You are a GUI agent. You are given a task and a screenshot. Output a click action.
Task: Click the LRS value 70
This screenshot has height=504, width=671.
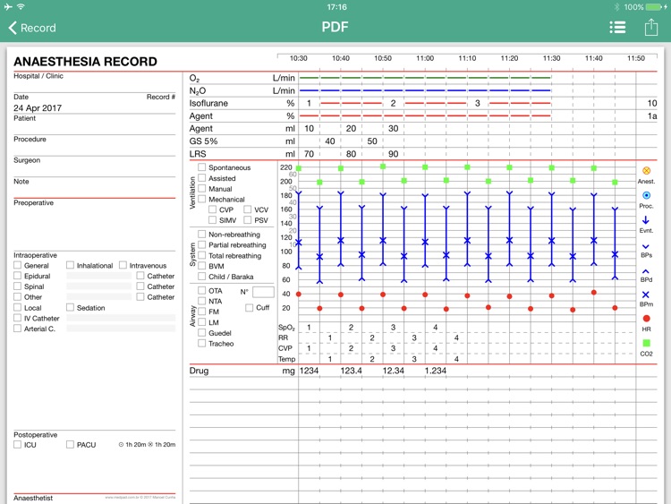click(x=309, y=154)
